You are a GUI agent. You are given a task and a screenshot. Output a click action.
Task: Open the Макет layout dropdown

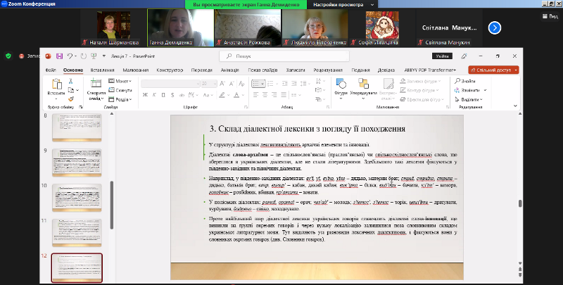click(121, 82)
